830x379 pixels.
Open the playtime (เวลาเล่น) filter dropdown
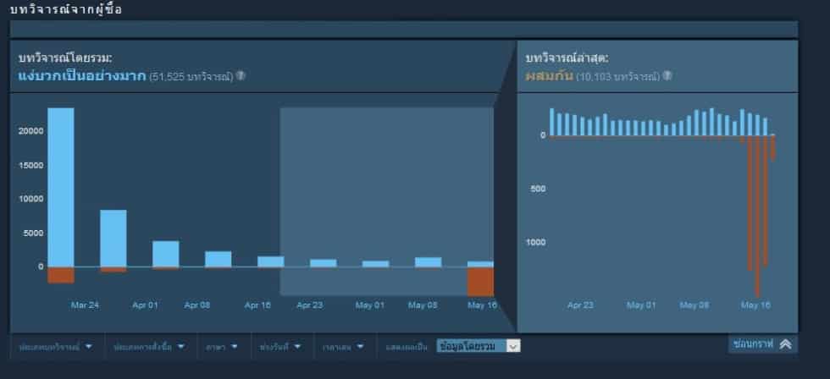(344, 347)
